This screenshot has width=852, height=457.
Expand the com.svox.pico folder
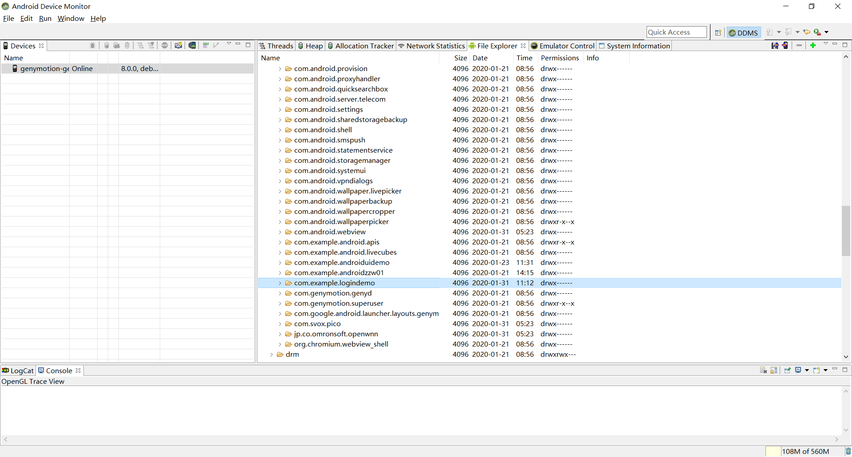point(280,324)
